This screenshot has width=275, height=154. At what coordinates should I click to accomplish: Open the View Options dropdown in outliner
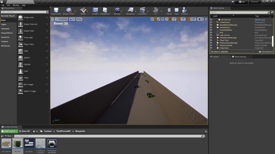266,52
